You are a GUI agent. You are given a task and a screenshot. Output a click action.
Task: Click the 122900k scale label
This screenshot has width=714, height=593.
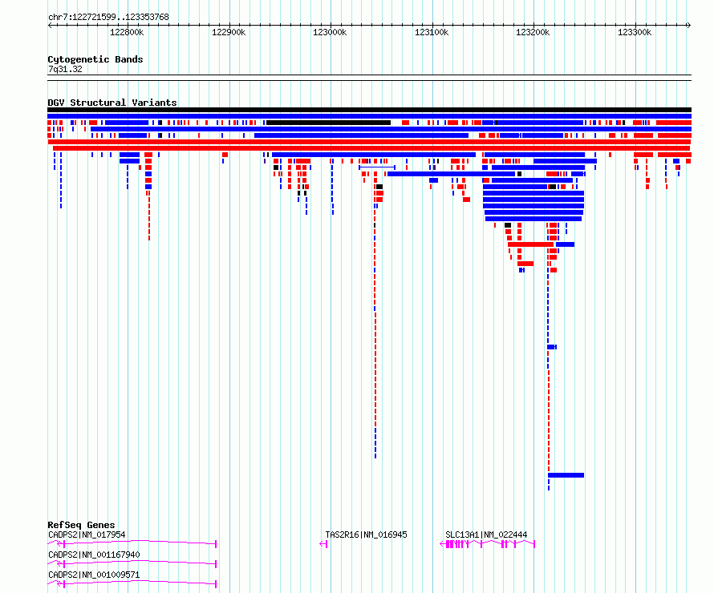[x=229, y=32]
